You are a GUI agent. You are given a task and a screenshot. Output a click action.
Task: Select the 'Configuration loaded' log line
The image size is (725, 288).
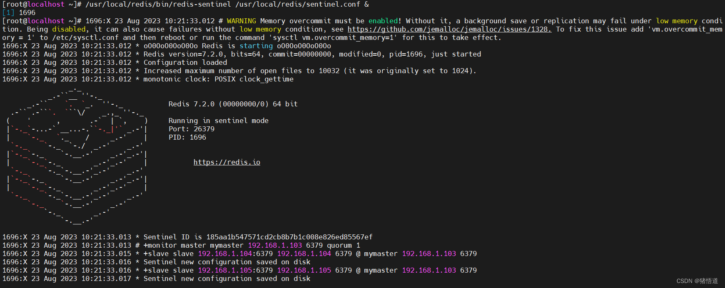115,62
